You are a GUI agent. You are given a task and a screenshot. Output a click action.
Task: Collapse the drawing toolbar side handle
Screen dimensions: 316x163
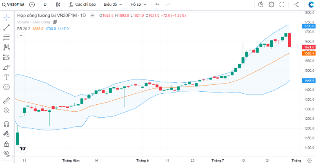pos(13,156)
